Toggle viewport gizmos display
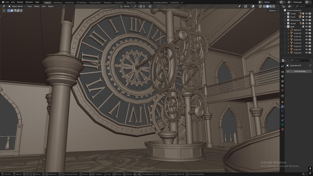This screenshot has height=176, width=313. [x=246, y=6]
